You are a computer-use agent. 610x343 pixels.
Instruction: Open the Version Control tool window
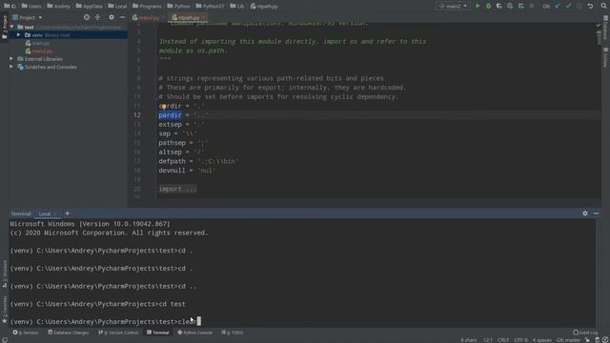(x=118, y=333)
